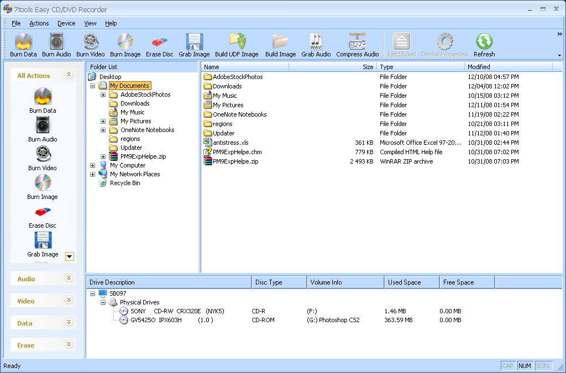The width and height of the screenshot is (566, 373).
Task: Launch Build UDF Image tool
Action: point(237,45)
